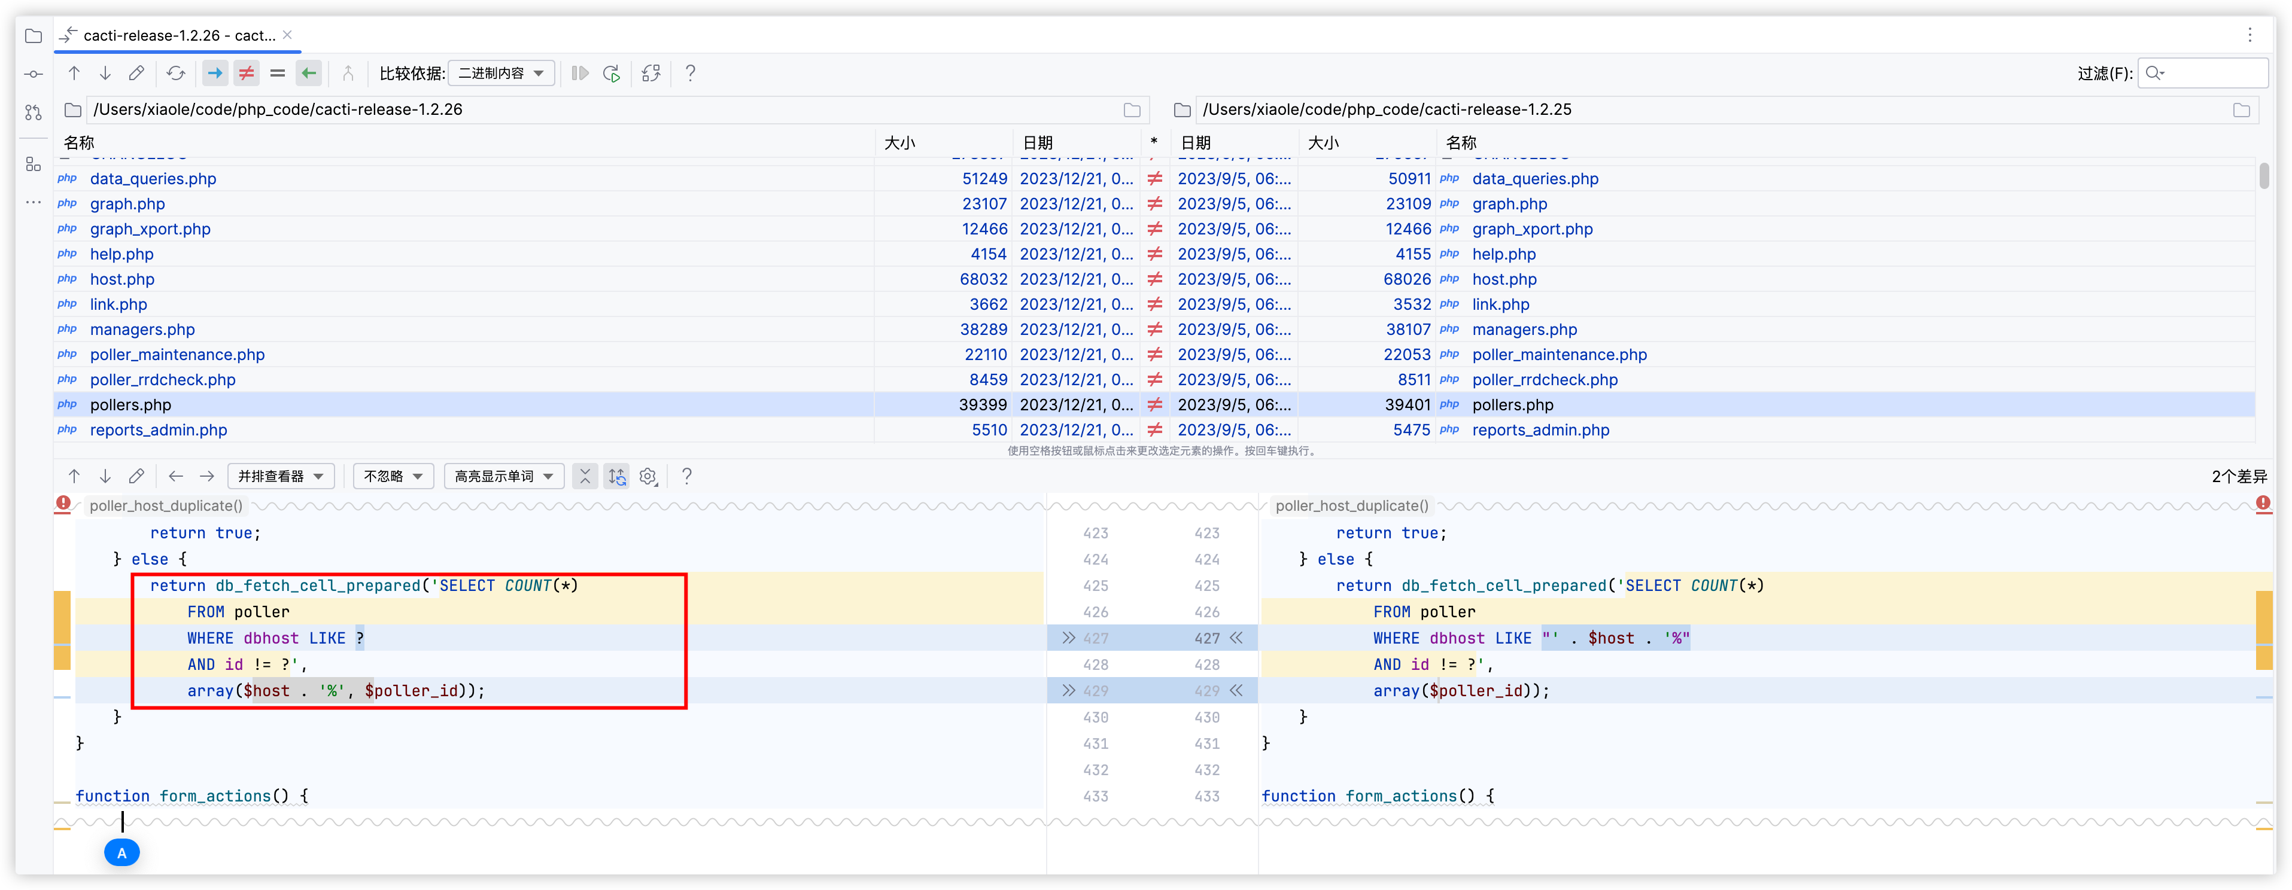Jump to next change in file diff viewer
The height and width of the screenshot is (890, 2292).
(105, 477)
